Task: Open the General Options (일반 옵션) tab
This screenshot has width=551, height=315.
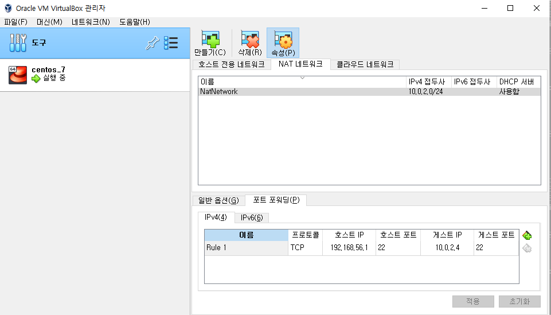Action: [x=218, y=200]
